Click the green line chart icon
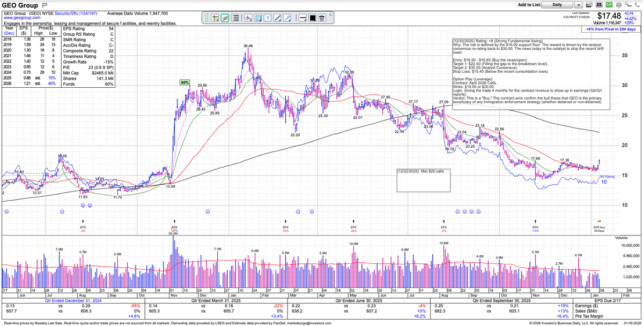This screenshot has width=643, height=326. [609, 4]
